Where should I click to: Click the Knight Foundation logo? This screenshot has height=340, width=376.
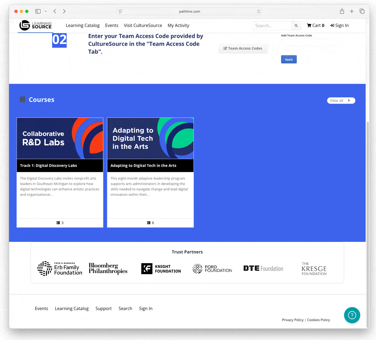[x=161, y=269]
